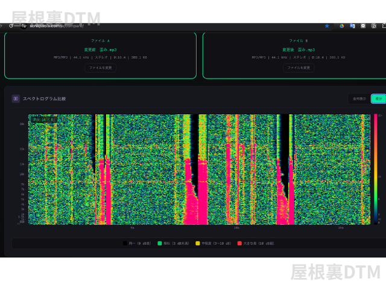Click the black 同一 legend swatch
The height and width of the screenshot is (290, 386).
(125, 243)
